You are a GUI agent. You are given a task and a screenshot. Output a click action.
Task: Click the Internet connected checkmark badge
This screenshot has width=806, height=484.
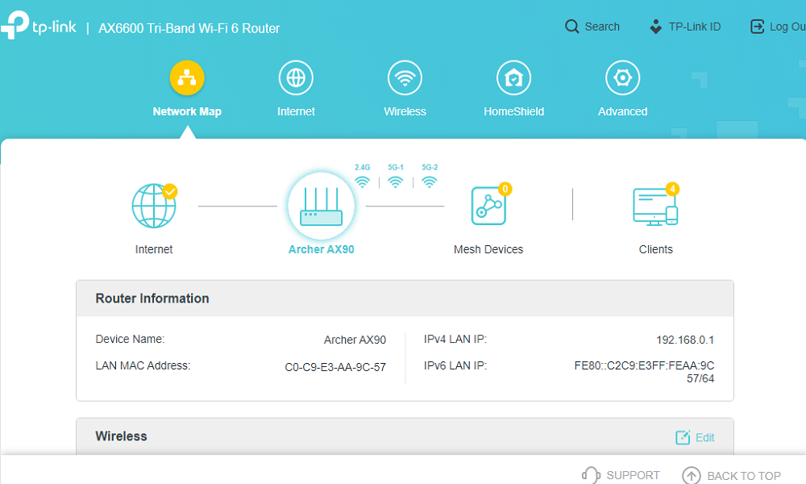point(170,191)
